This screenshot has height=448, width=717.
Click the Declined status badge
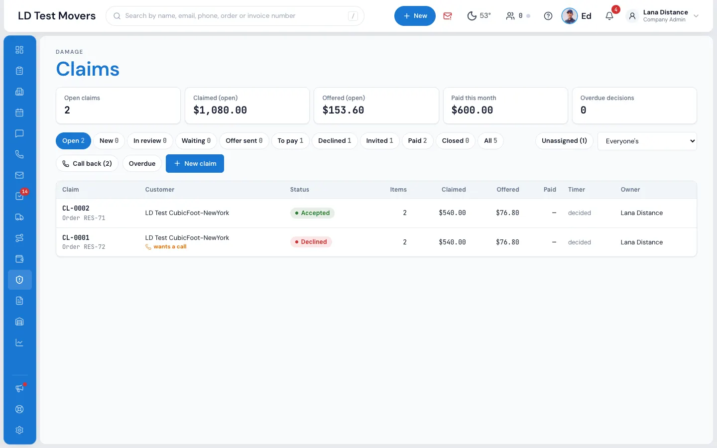pyautogui.click(x=311, y=242)
